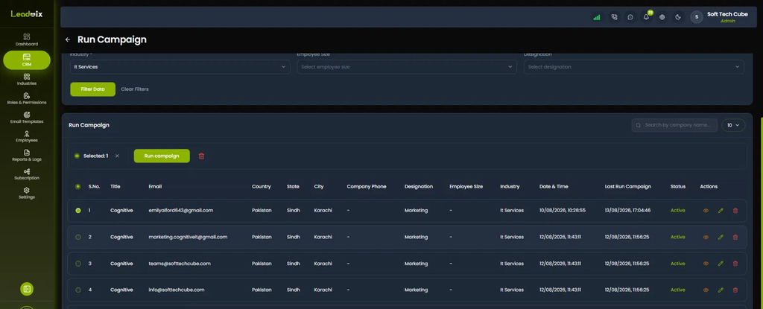763x309 pixels.
Task: Click the Filter Data button
Action: [x=92, y=89]
